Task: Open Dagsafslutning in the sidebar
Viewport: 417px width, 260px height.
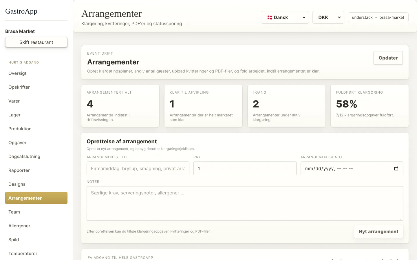Action: click(36, 157)
